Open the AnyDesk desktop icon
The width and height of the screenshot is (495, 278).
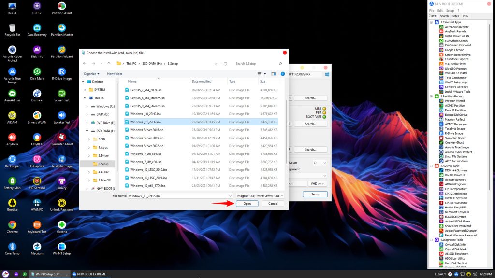coord(12,139)
